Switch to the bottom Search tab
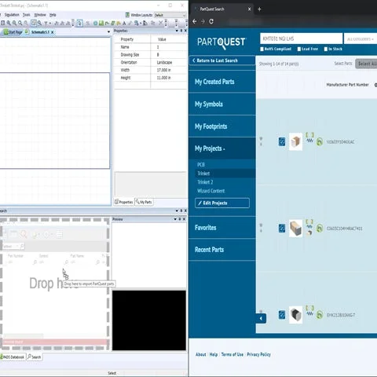Image resolution: width=377 pixels, height=377 pixels. pos(35,357)
